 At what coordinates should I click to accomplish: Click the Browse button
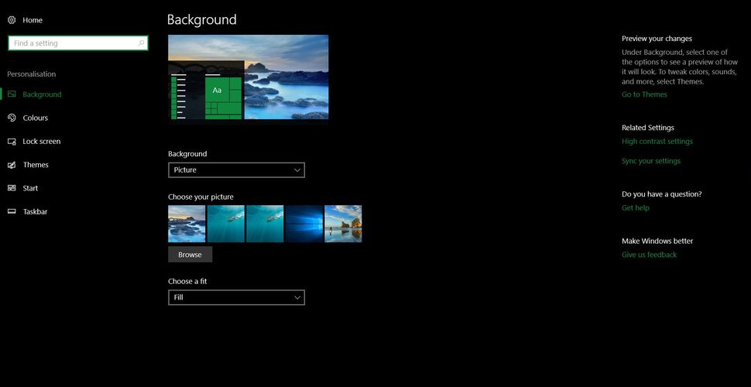190,255
